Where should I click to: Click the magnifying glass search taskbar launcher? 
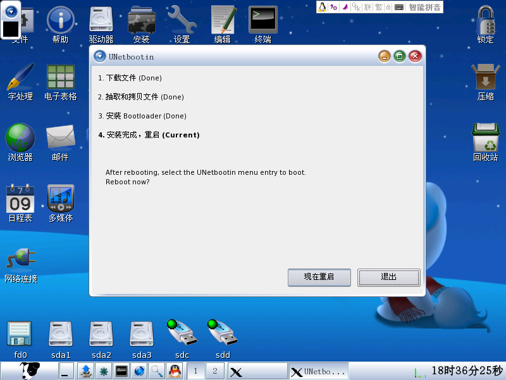(x=157, y=371)
